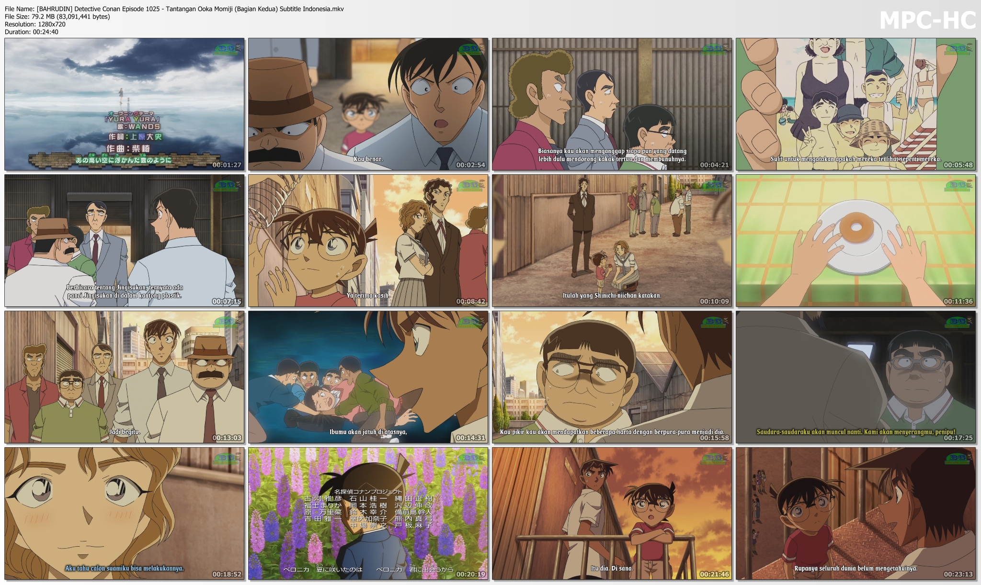981x585 pixels.
Task: Click subtitle 'Ibumu akan jatuh di atasnya,'
Action: tap(368, 432)
